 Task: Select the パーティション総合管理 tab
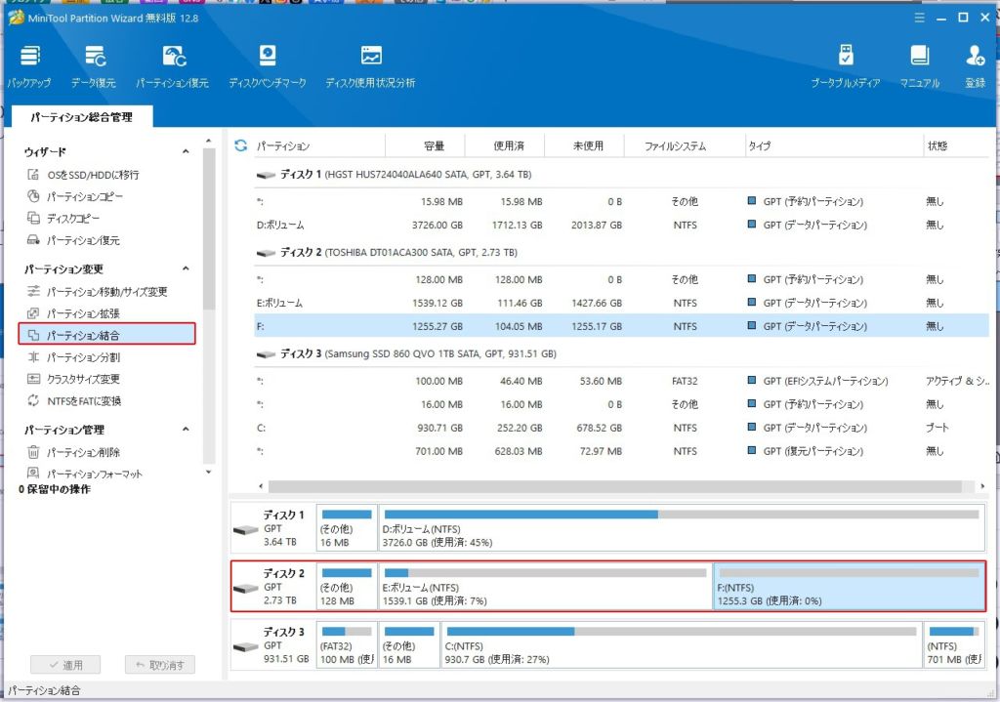point(81,117)
